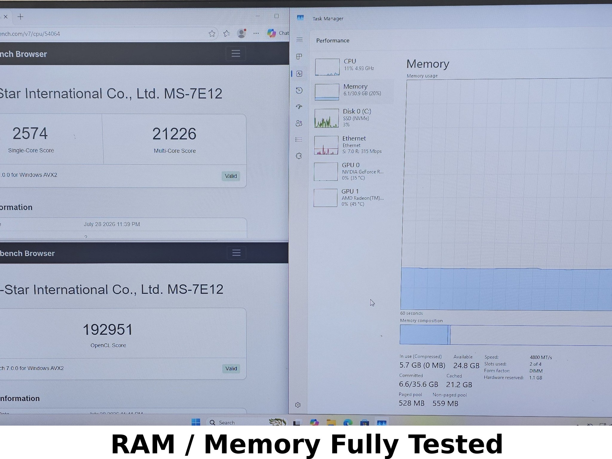Image resolution: width=612 pixels, height=459 pixels.
Task: Select Memory in Performance list
Action: click(x=354, y=91)
